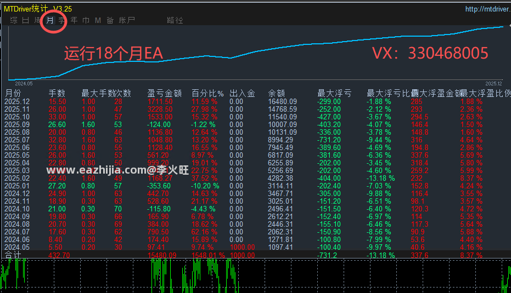Click the 最大浮亏 column header
Image resolution: width=511 pixels, height=293 pixels.
click(x=334, y=94)
